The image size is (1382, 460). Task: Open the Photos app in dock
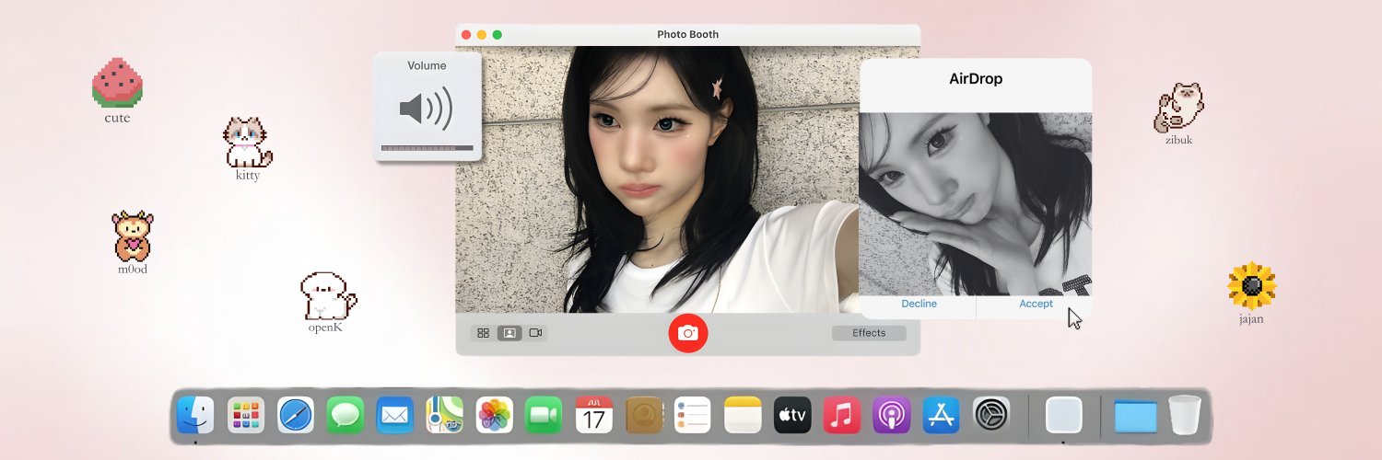pos(495,415)
